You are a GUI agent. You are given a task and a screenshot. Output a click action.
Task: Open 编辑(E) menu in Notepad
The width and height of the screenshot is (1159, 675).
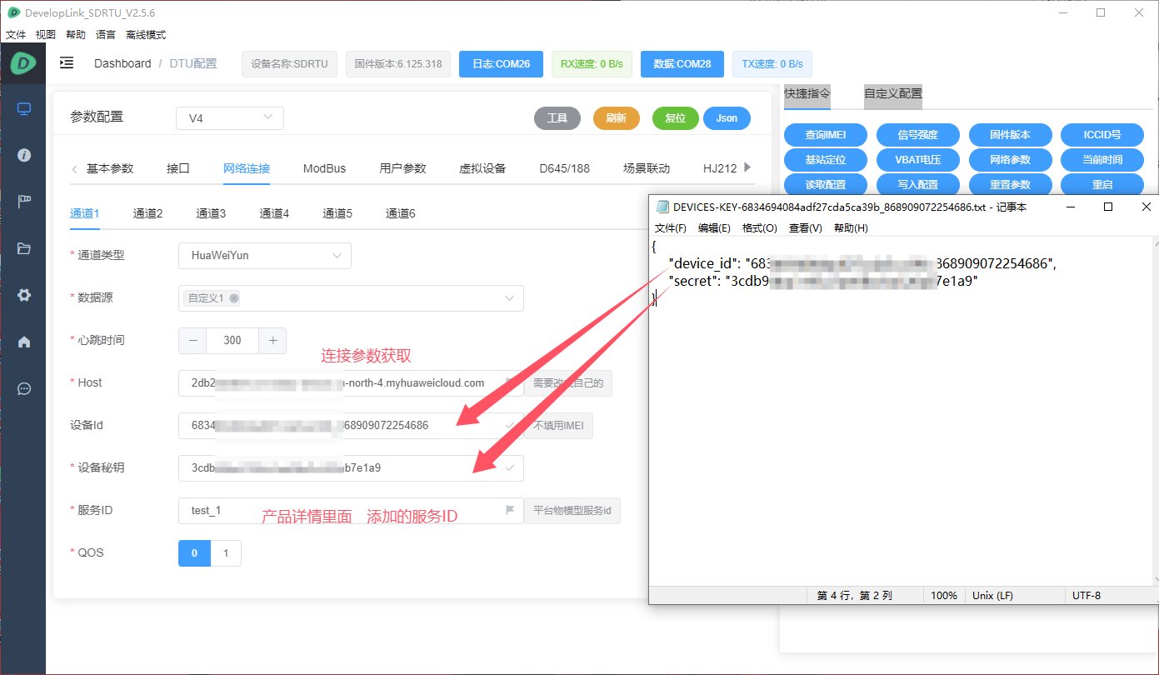coord(714,228)
